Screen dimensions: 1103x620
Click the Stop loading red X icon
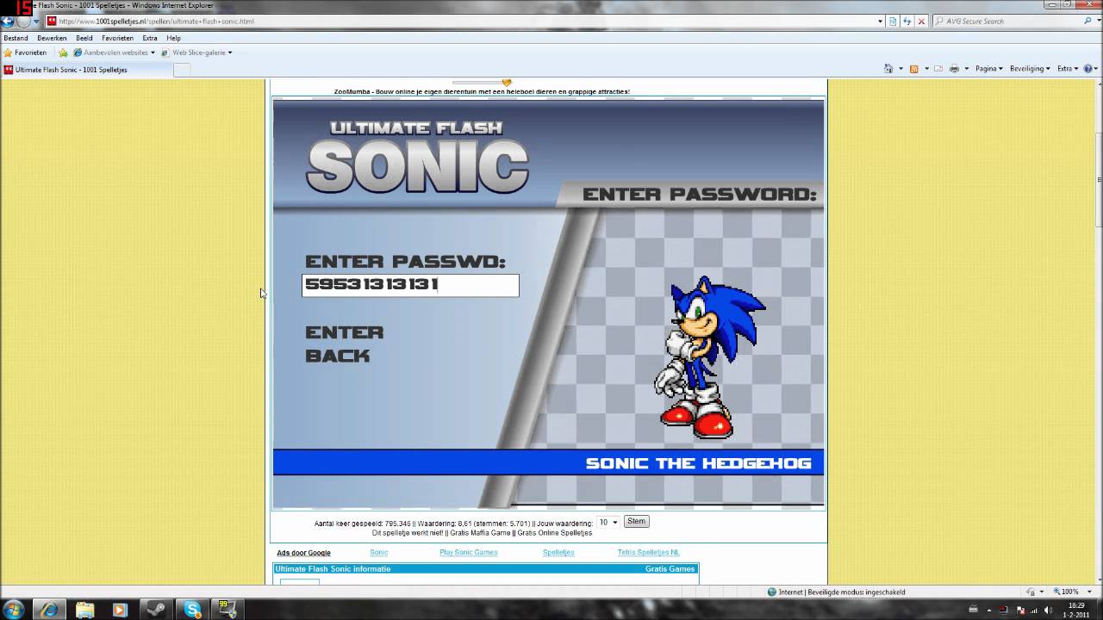(921, 21)
